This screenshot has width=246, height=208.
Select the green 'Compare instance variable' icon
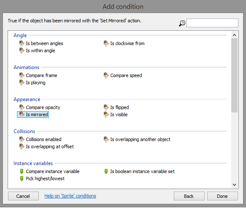22,171
